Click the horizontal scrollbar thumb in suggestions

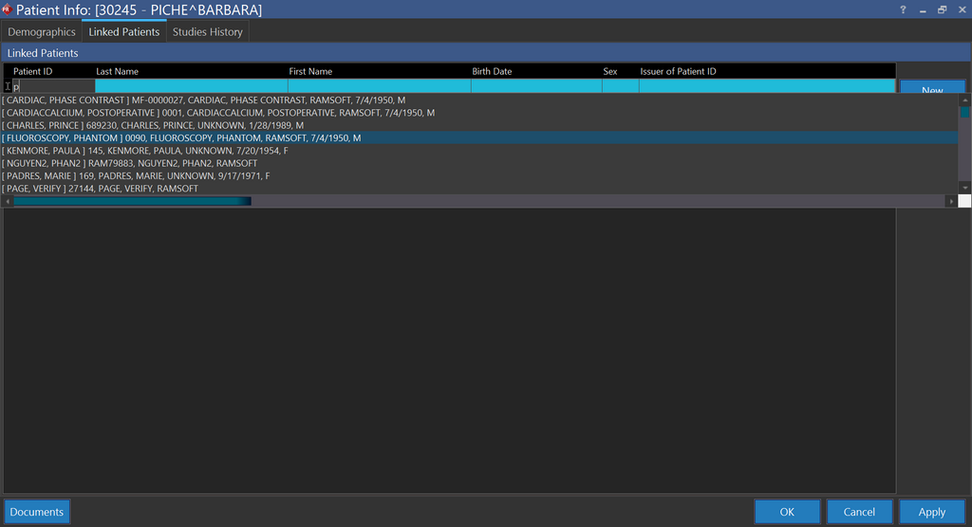point(132,201)
